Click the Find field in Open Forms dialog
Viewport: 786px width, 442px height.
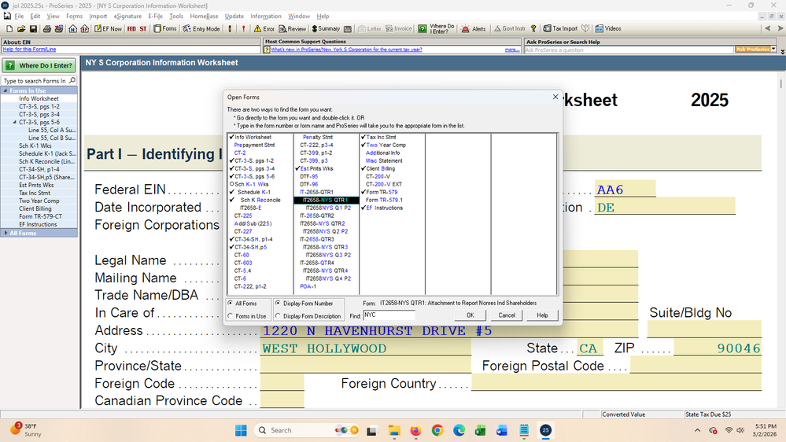389,315
